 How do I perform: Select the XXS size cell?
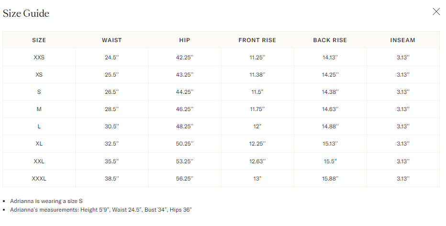tap(39, 57)
